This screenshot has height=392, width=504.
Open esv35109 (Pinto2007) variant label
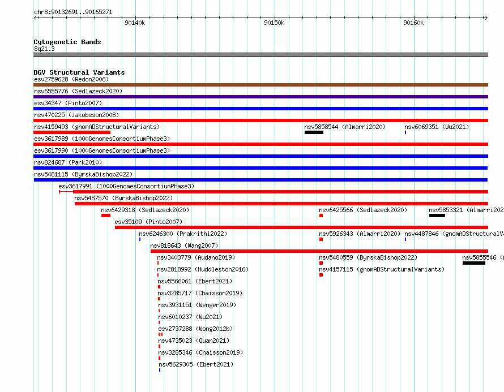click(x=148, y=222)
